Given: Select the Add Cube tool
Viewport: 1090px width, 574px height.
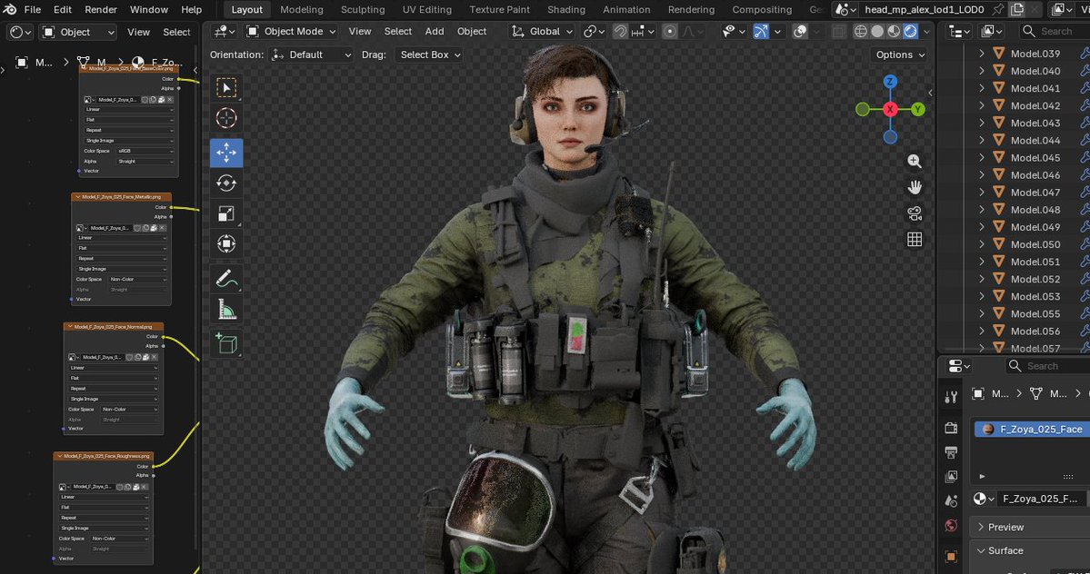Looking at the screenshot, I should [x=226, y=343].
